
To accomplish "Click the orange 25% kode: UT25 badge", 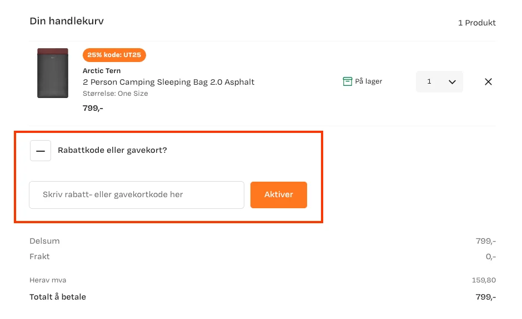I will 114,55.
